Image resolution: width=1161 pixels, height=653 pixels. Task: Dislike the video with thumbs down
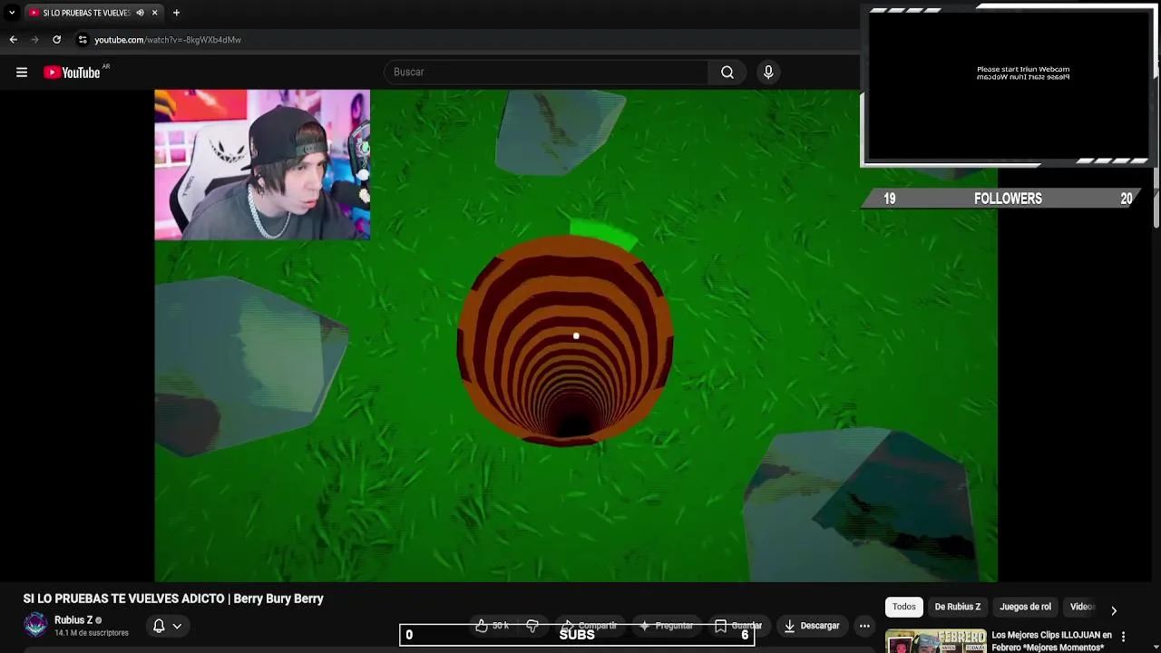(532, 626)
